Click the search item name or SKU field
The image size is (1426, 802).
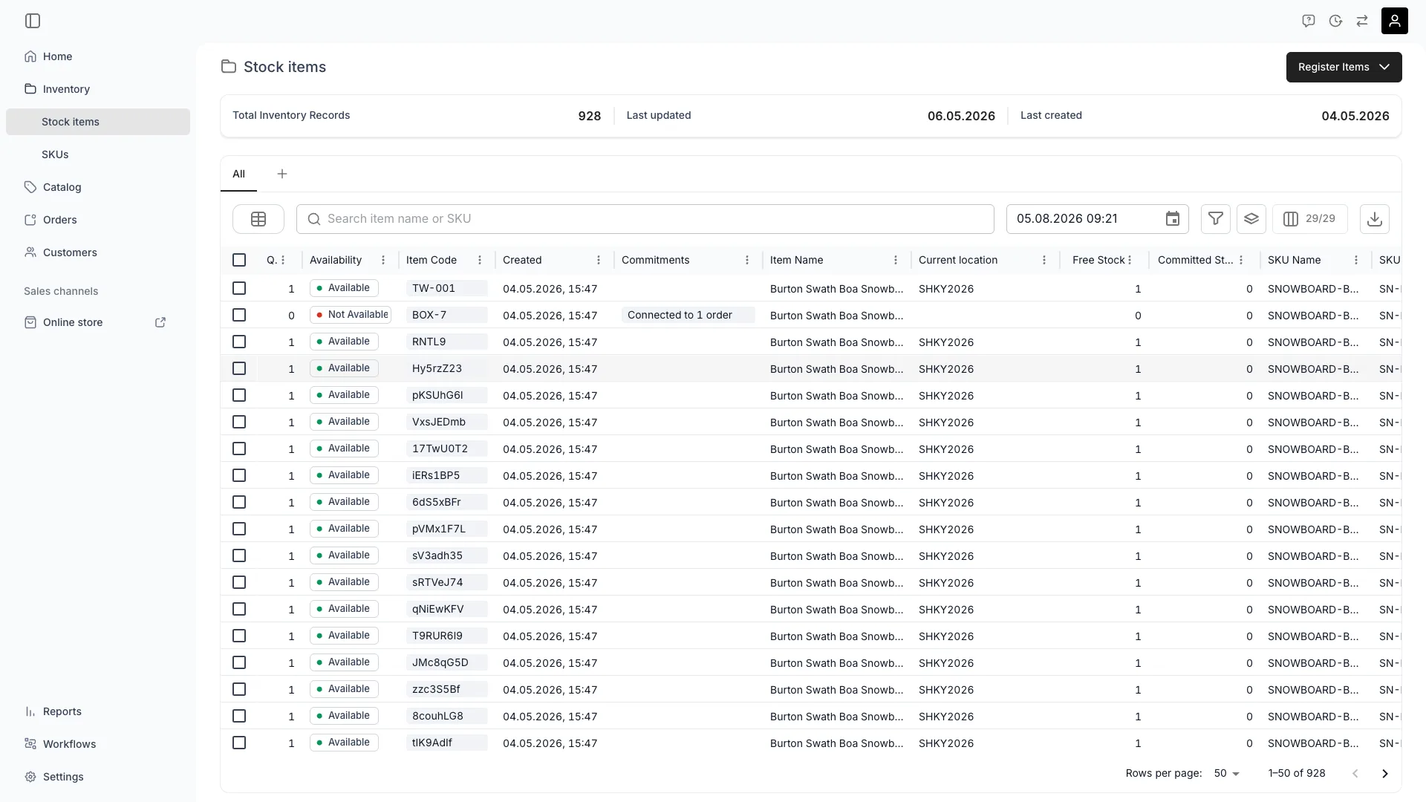[x=645, y=219]
